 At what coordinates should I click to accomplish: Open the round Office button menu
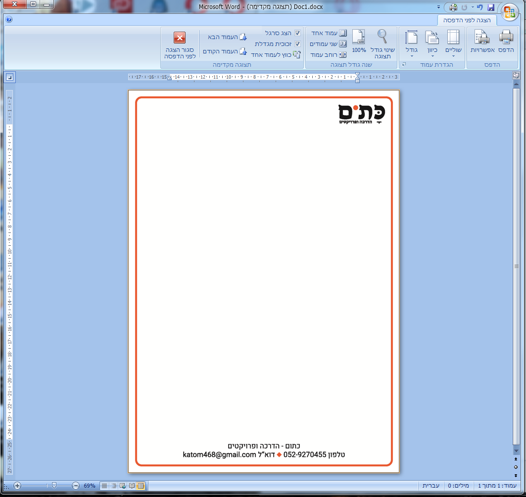click(509, 12)
